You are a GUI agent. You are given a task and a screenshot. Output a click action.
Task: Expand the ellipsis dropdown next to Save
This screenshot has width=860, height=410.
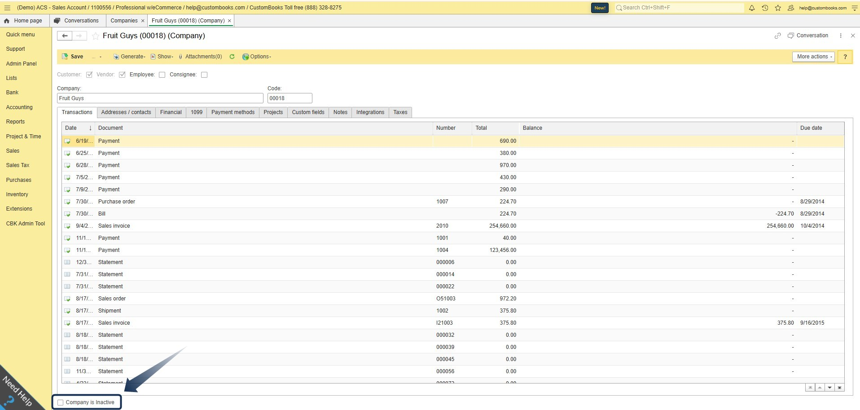pos(97,57)
